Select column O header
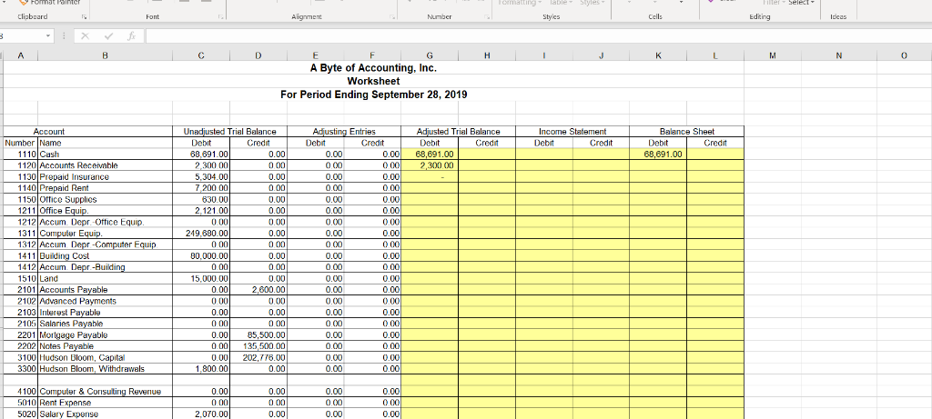932x419 pixels. (904, 55)
